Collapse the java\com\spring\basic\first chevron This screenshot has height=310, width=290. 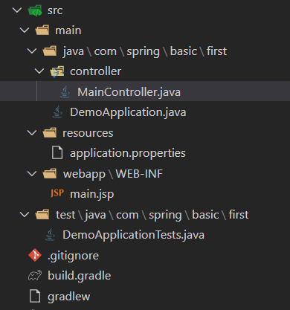(x=32, y=51)
